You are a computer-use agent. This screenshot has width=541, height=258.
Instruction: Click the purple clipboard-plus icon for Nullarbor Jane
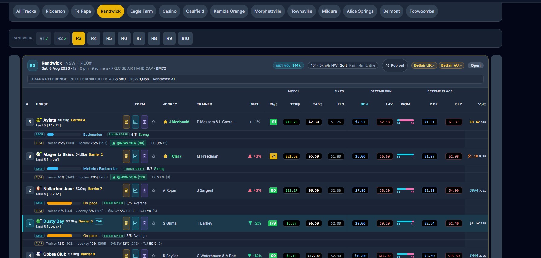point(144,190)
